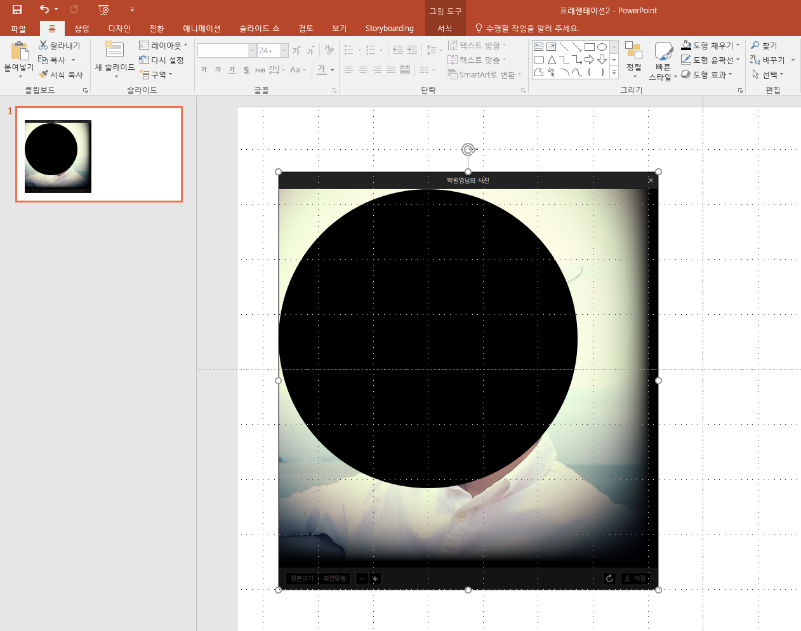Undo the last action
This screenshot has height=631, width=801.
pyautogui.click(x=44, y=10)
